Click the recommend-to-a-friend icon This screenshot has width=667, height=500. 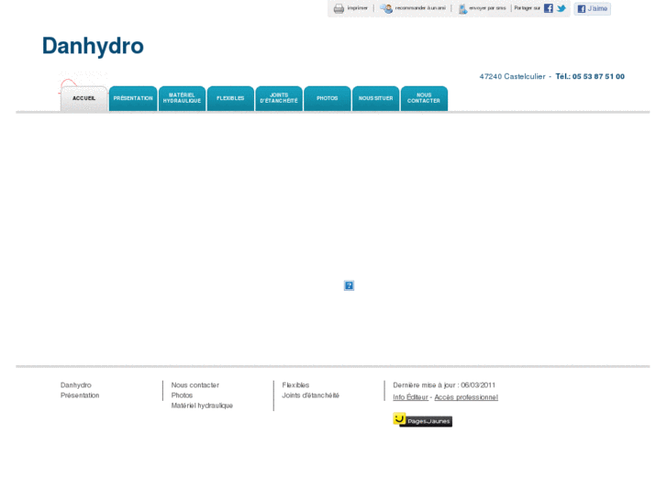(387, 8)
